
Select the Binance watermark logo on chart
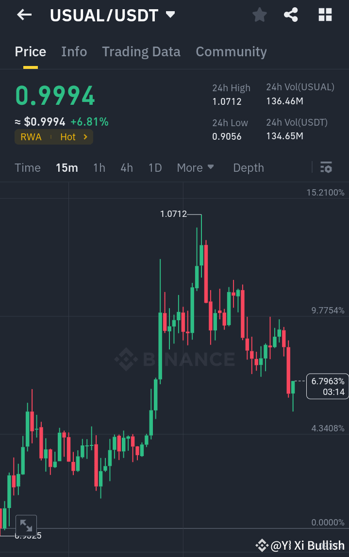point(175,359)
